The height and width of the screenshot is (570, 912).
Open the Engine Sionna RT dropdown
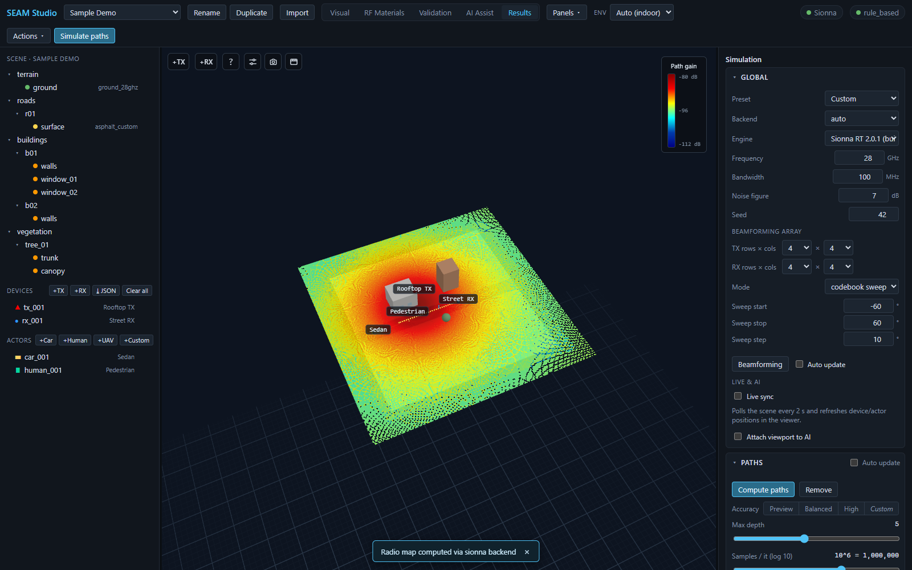pyautogui.click(x=862, y=139)
